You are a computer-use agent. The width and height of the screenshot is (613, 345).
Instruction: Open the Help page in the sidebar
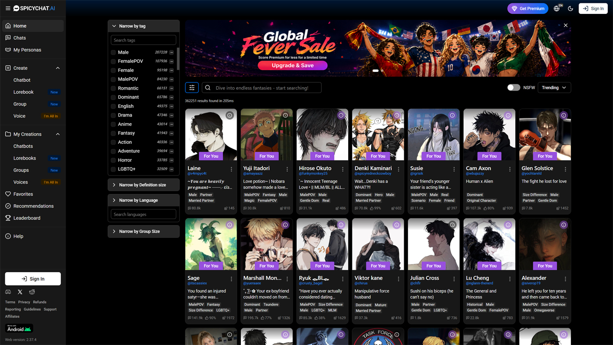[33, 236]
